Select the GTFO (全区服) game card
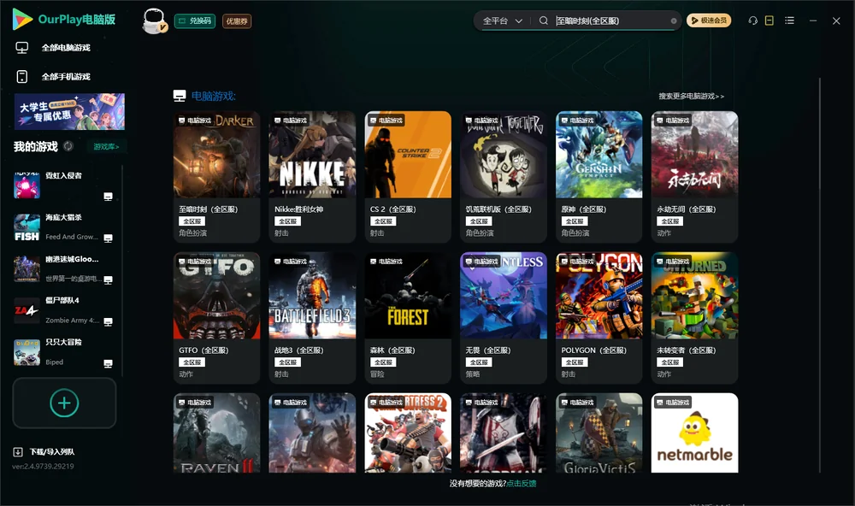The height and width of the screenshot is (506, 855). [216, 318]
